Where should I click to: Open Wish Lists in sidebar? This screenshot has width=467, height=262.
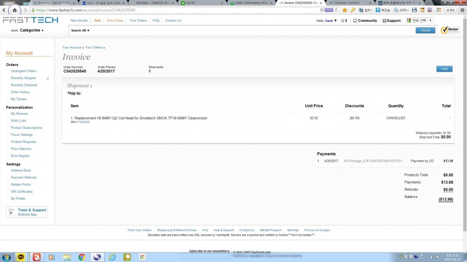19,120
